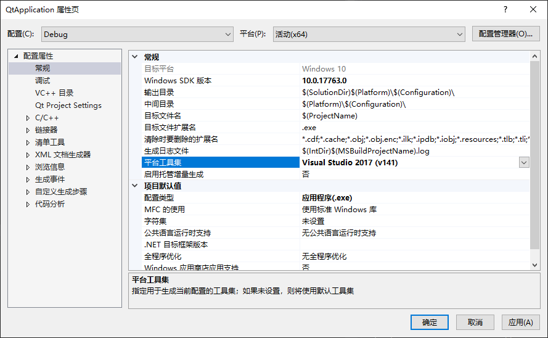The height and width of the screenshot is (338, 548).
Task: Click the 确定 button
Action: 430,322
